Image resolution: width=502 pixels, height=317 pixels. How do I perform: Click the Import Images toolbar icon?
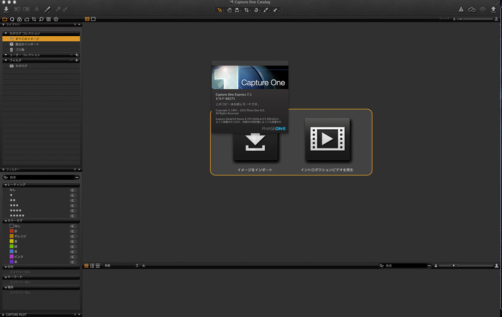pyautogui.click(x=6, y=9)
